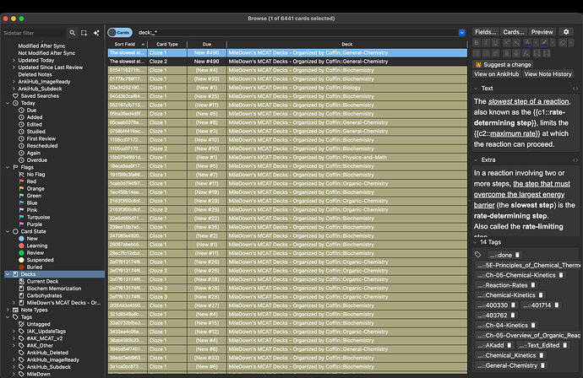Toggle bold formatting in the editor
Screen dimensions: 583x378
tap(477, 43)
